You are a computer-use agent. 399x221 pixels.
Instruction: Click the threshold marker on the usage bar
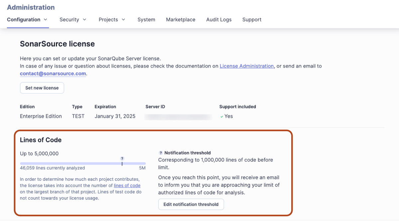(122, 164)
